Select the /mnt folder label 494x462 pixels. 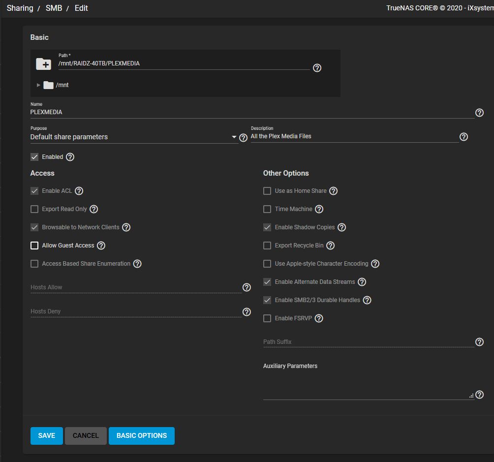pos(62,85)
